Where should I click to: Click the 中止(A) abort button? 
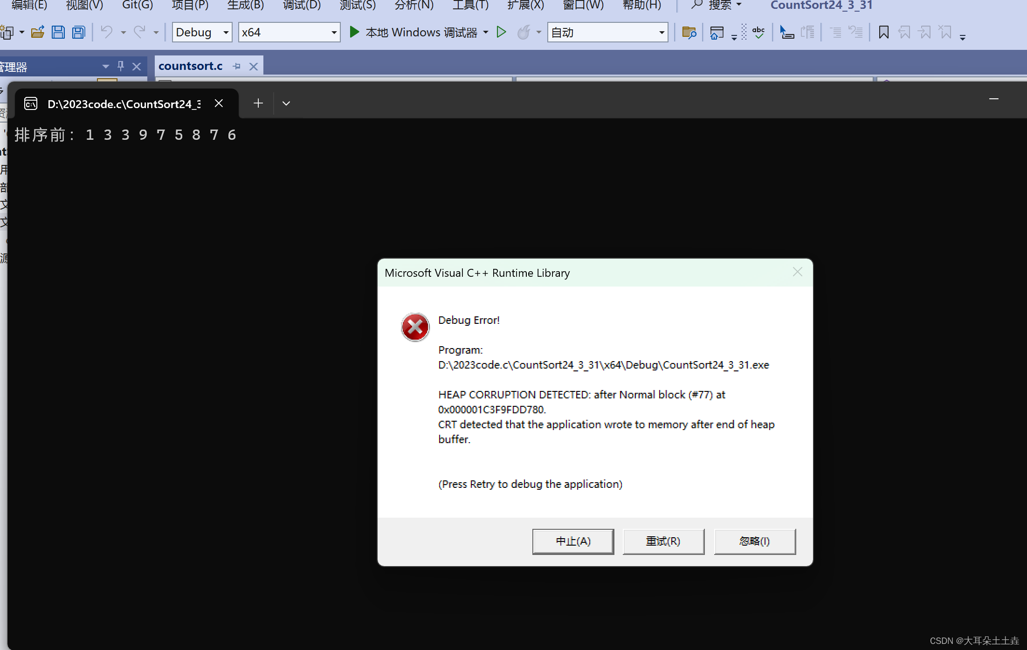(573, 541)
